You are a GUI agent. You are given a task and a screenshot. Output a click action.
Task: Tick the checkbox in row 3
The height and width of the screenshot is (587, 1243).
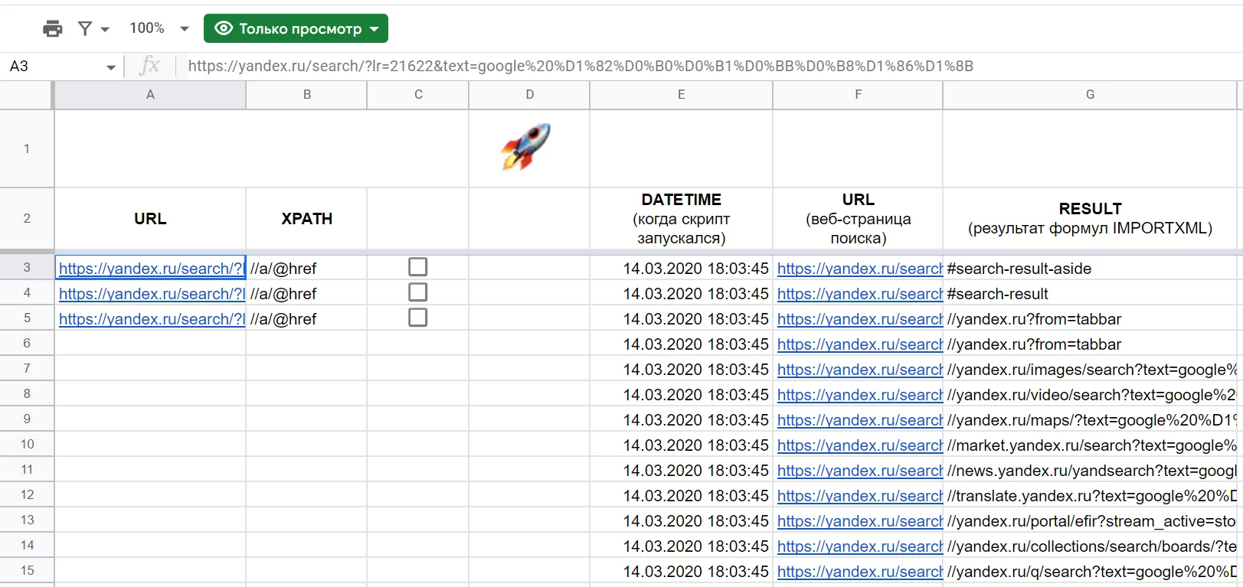pos(417,267)
